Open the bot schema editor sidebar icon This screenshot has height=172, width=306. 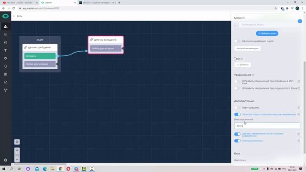[x=5, y=26]
